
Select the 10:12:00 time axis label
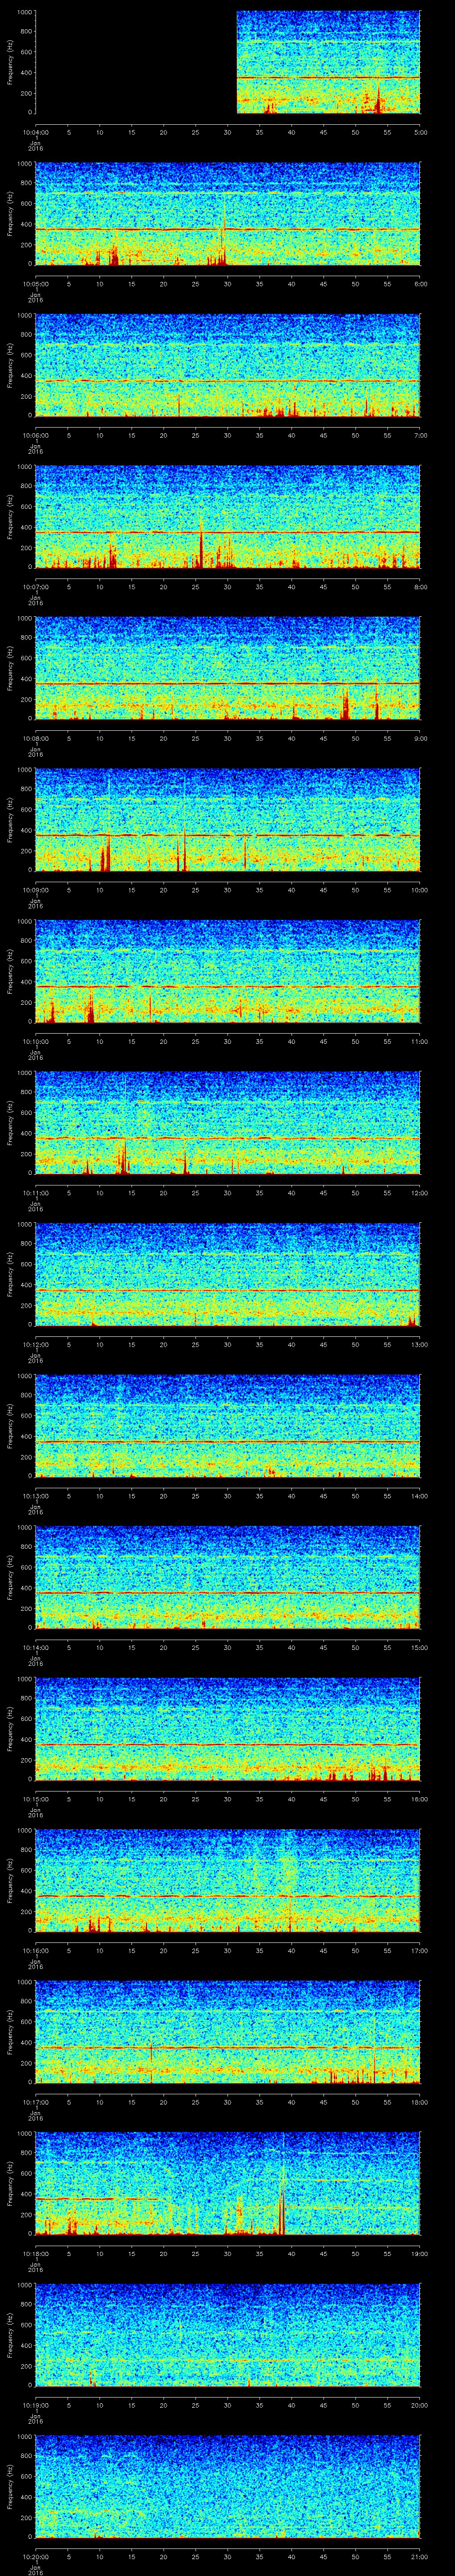tap(36, 1344)
